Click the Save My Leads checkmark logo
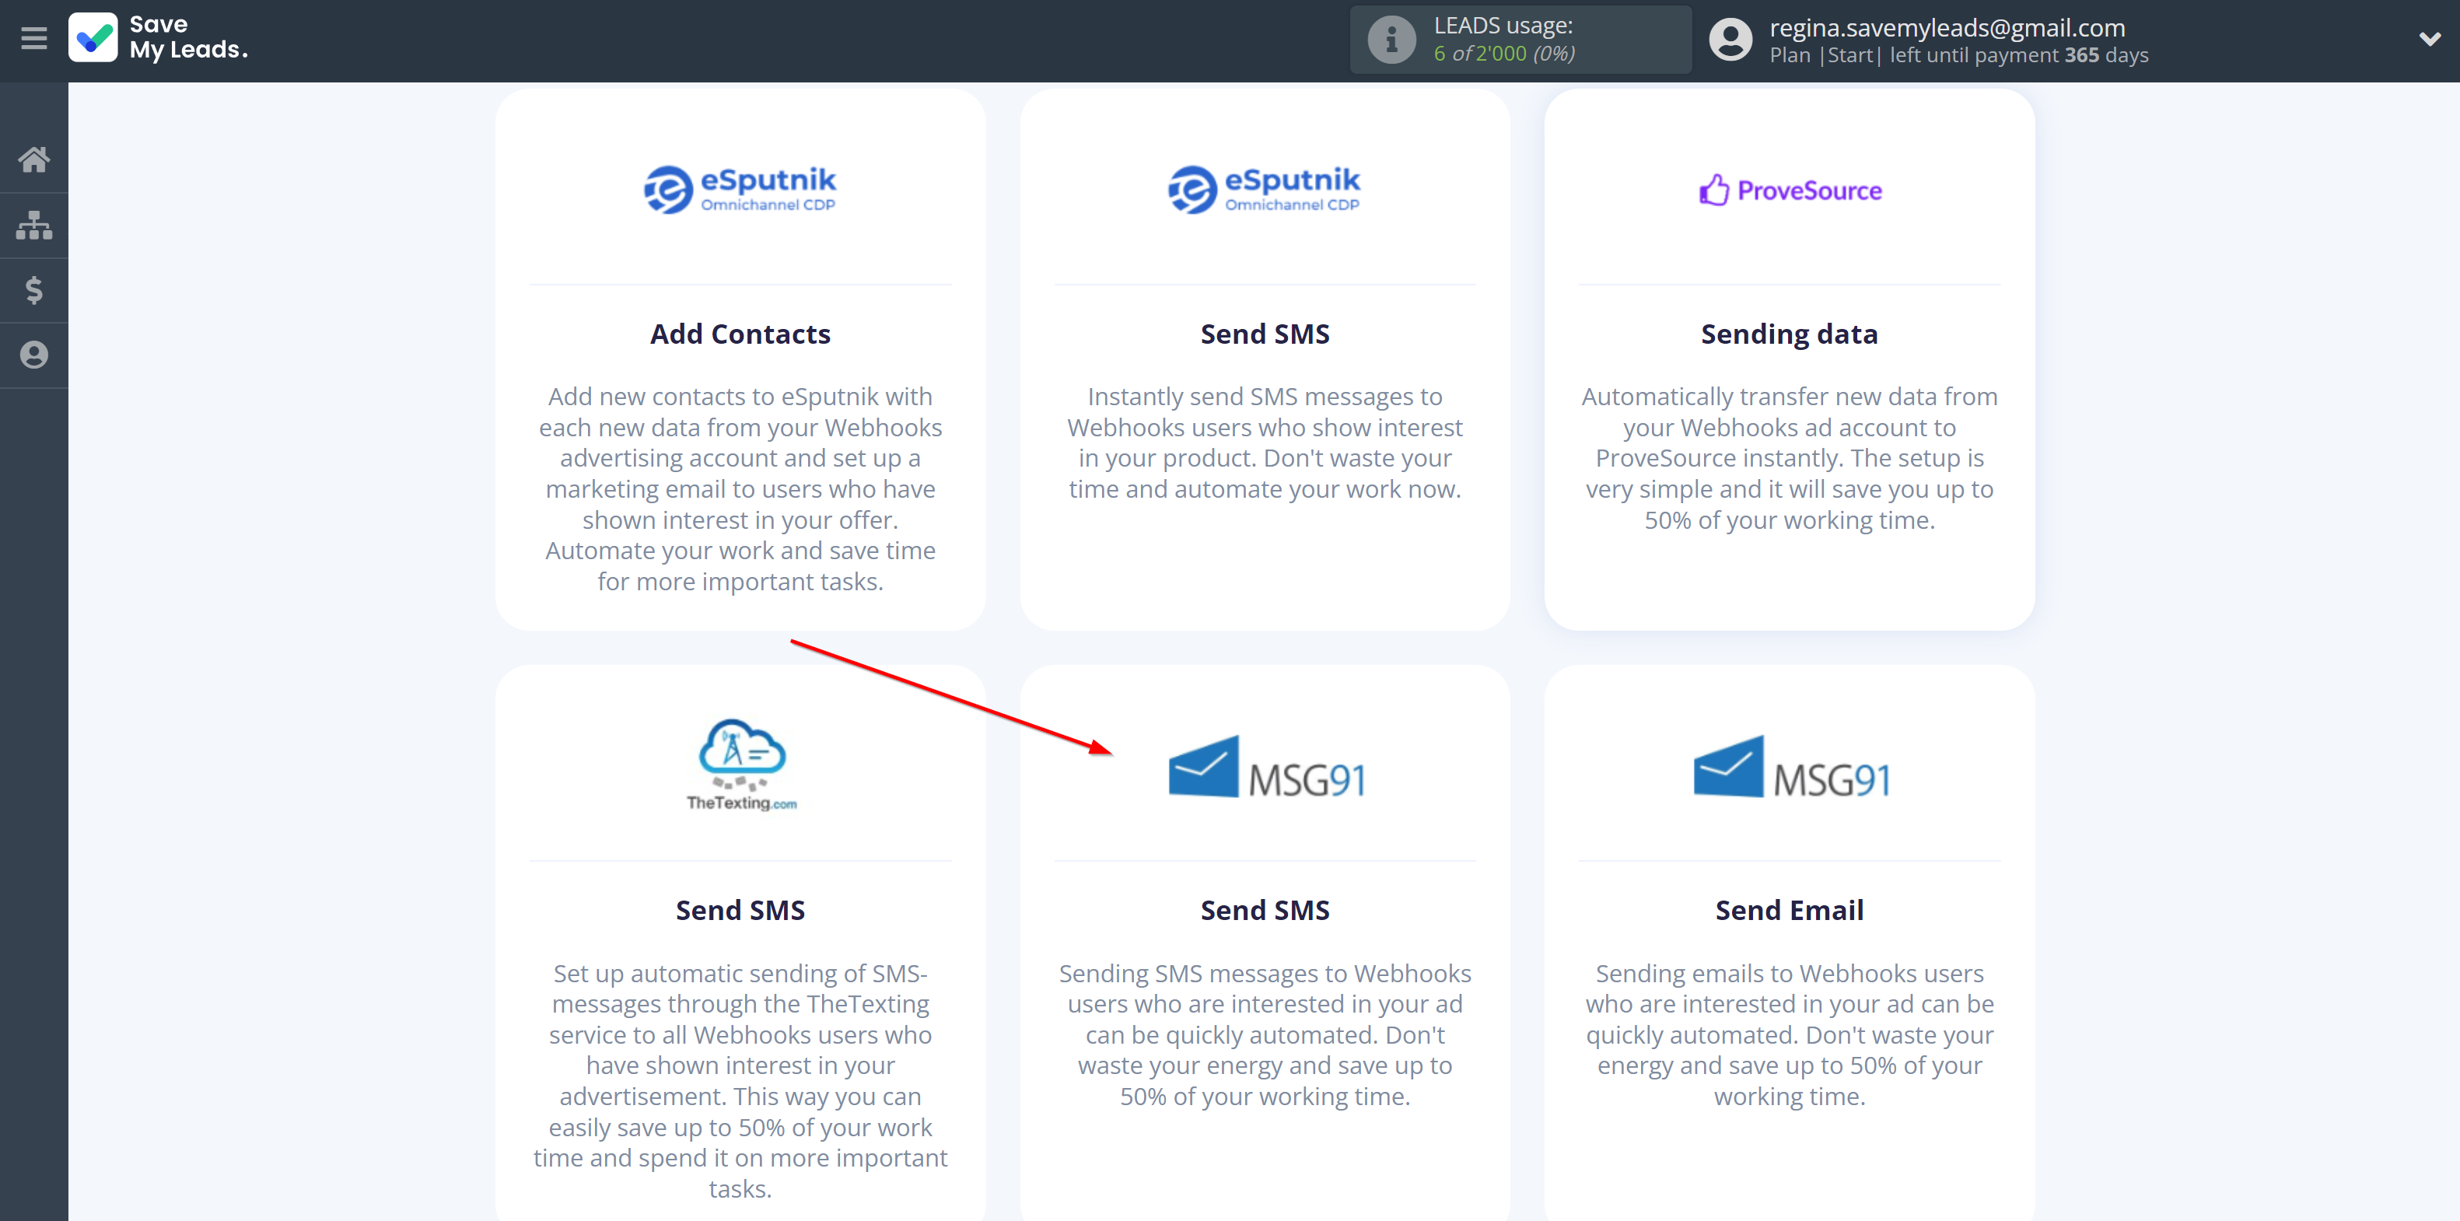 [93, 38]
